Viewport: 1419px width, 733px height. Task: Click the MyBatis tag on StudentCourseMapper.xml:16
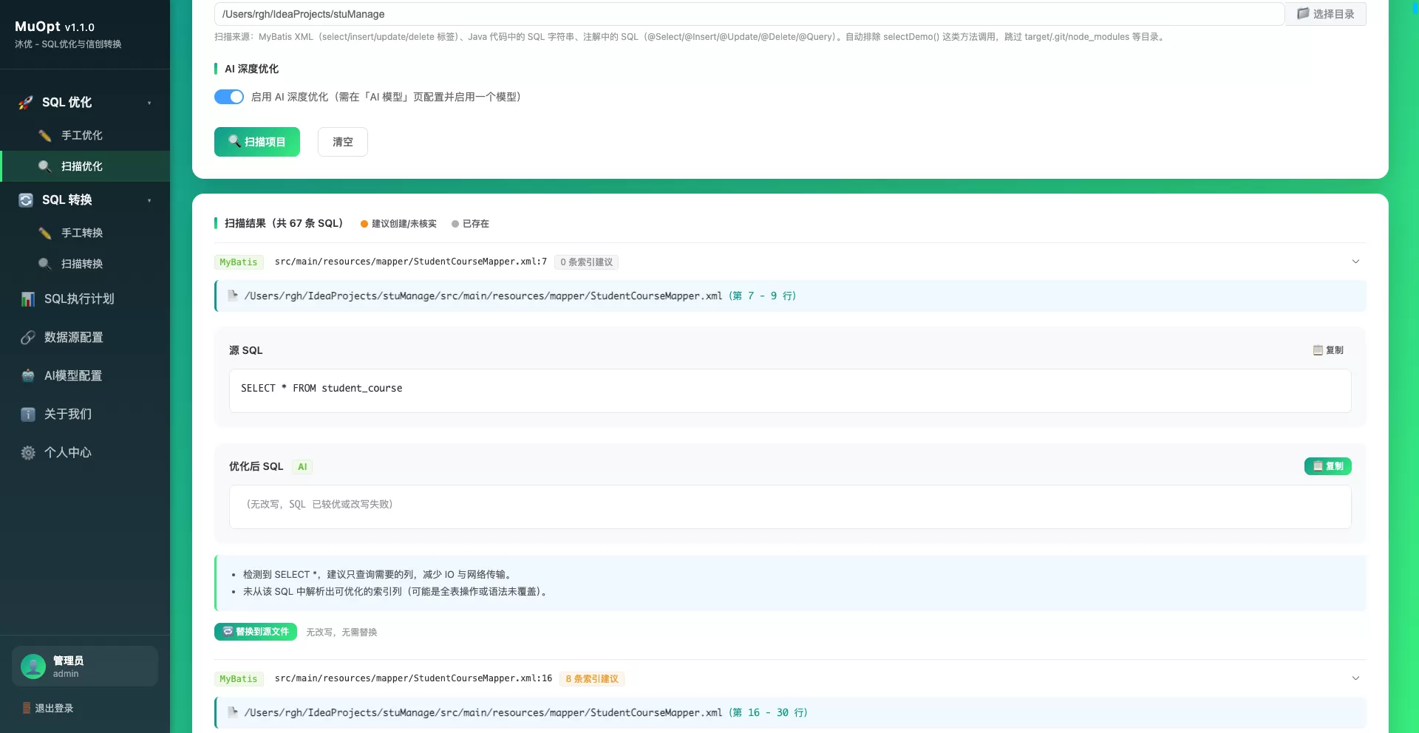pyautogui.click(x=239, y=679)
